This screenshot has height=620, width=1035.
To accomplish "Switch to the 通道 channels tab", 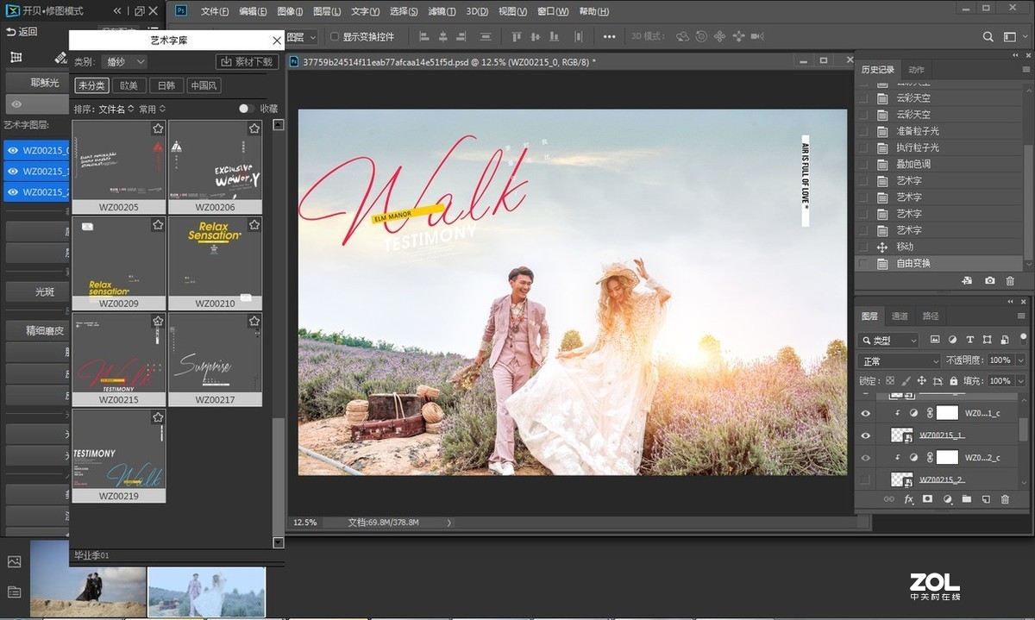I will 900,316.
